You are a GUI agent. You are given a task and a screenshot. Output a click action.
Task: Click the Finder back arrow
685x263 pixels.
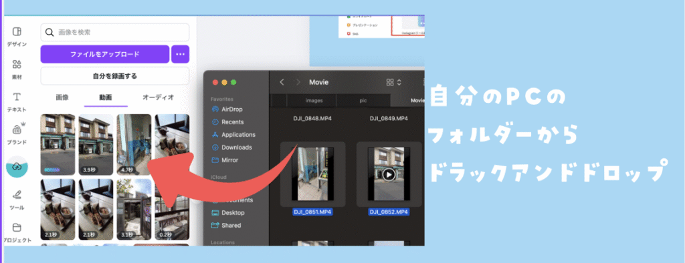point(282,82)
